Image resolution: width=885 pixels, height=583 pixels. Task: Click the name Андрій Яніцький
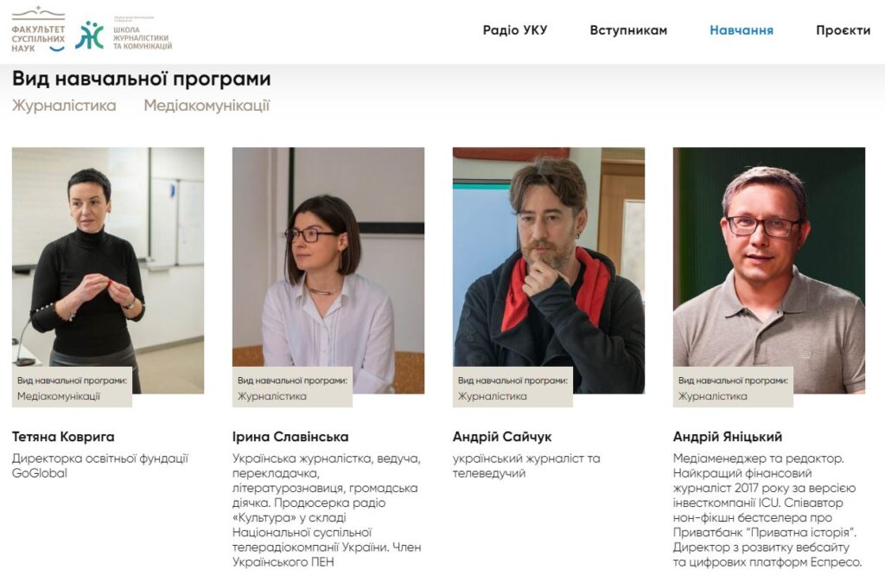[728, 437]
